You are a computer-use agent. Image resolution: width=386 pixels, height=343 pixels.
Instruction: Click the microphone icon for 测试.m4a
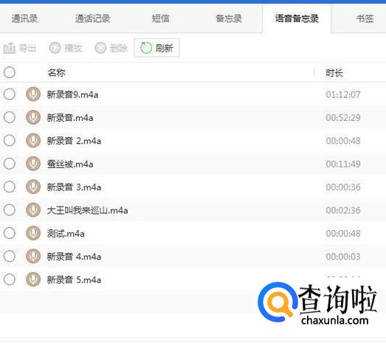coord(33,233)
